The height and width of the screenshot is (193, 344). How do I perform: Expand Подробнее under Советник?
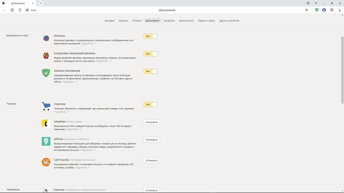(x=62, y=112)
